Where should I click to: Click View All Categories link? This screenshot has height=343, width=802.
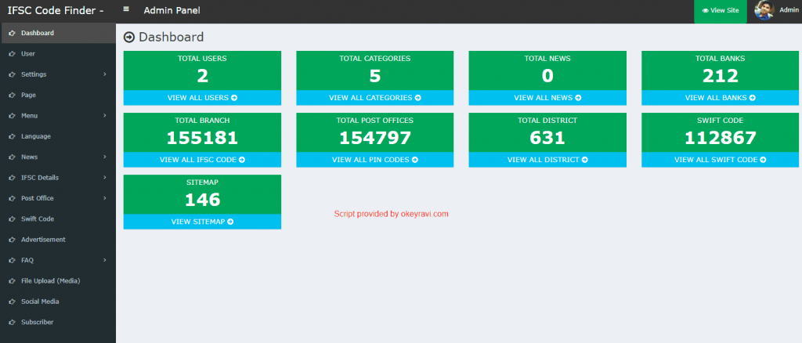(375, 98)
